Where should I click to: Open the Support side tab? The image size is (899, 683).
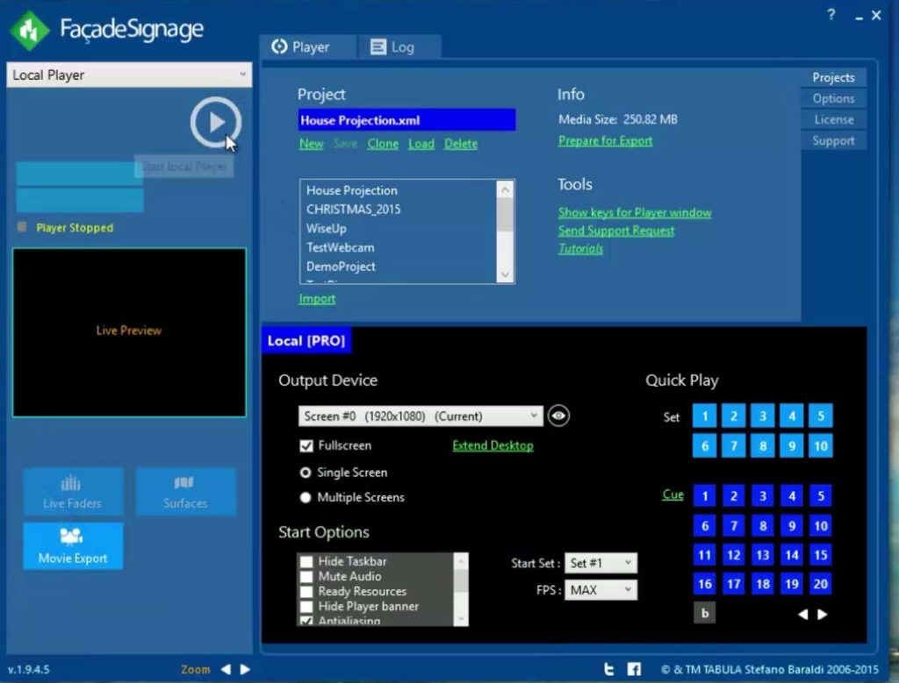pyautogui.click(x=833, y=141)
